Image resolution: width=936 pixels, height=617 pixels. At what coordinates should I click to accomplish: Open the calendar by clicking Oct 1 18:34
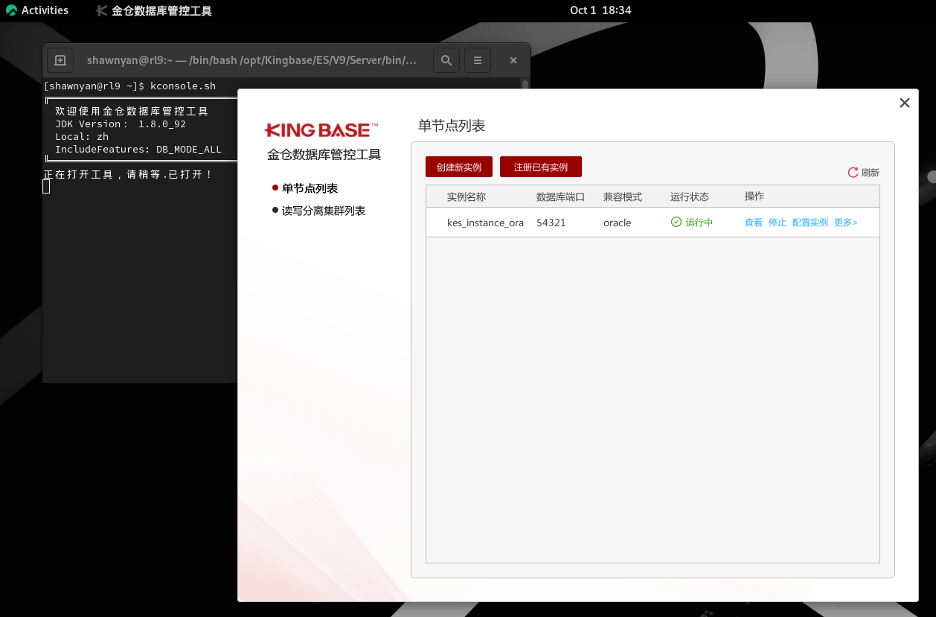[x=601, y=10]
